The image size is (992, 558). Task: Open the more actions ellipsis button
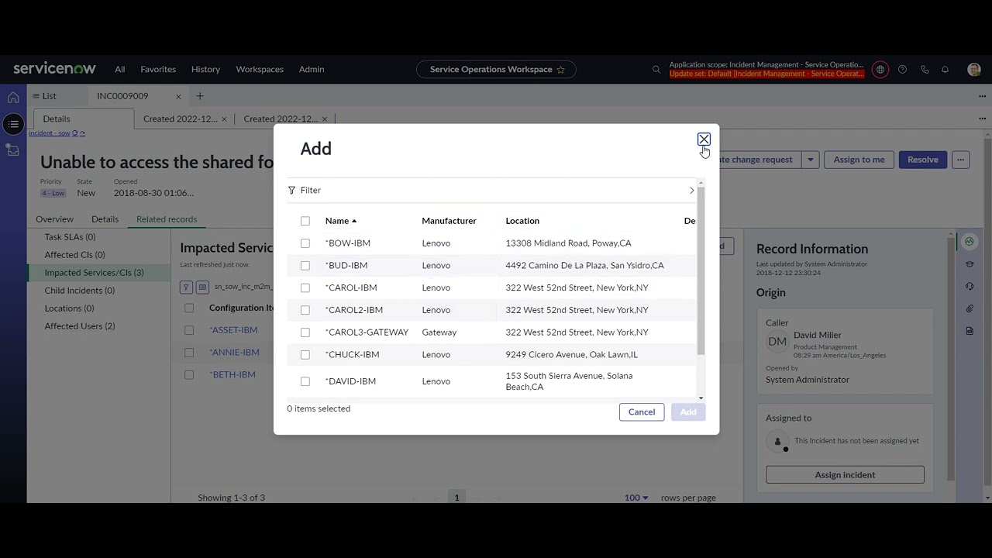click(x=961, y=160)
